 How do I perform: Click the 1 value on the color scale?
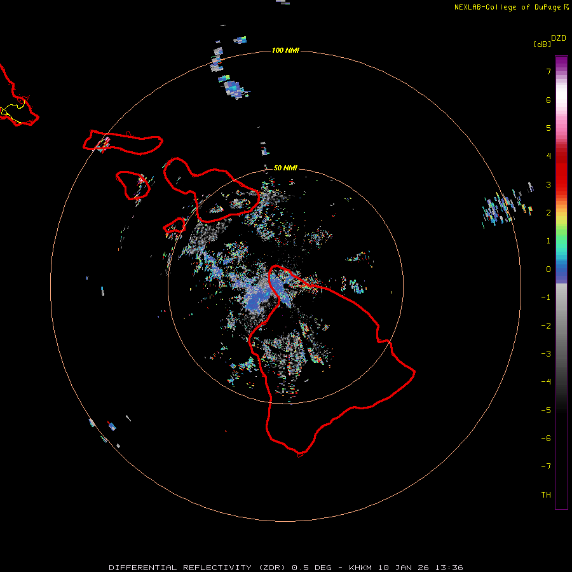[x=548, y=241]
